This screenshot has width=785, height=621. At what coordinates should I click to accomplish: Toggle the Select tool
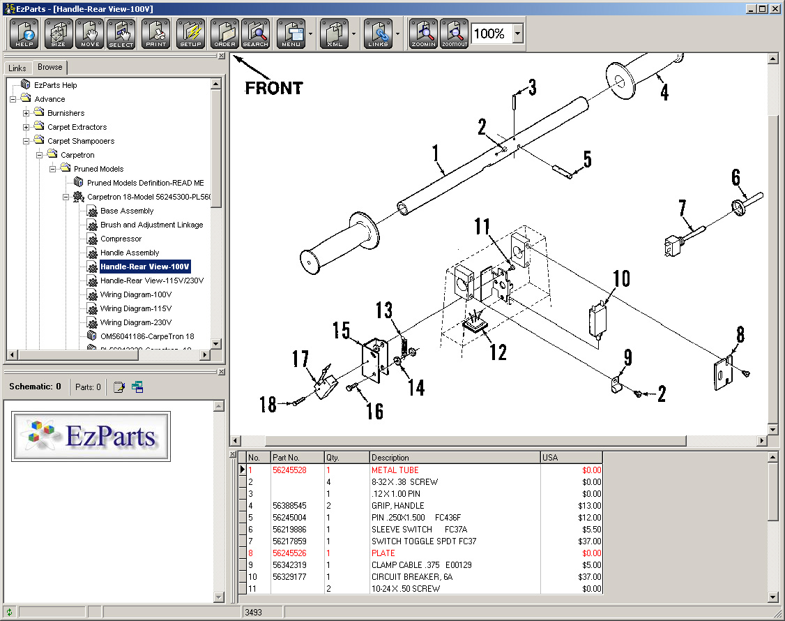(121, 33)
